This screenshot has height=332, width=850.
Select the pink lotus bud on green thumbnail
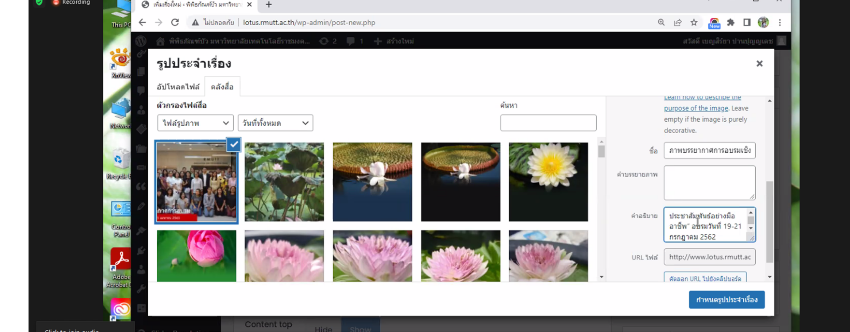tap(197, 256)
